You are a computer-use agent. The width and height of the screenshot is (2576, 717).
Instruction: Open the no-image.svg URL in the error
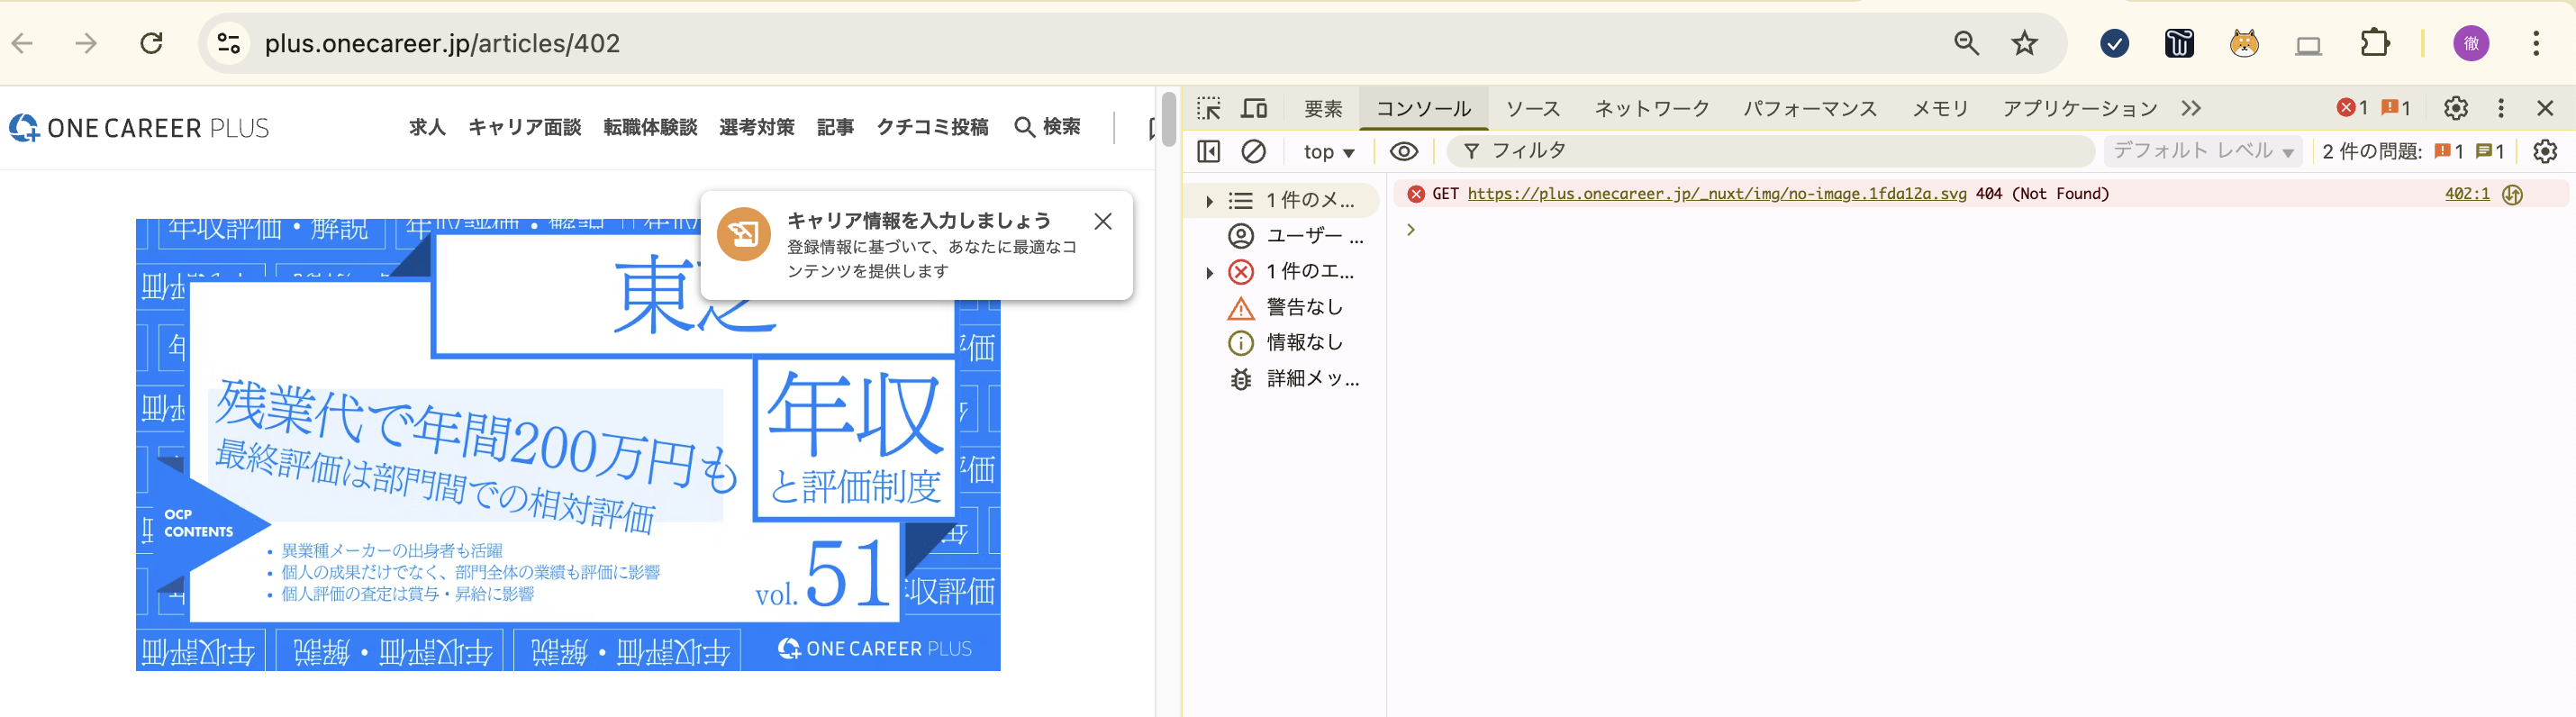point(1716,194)
